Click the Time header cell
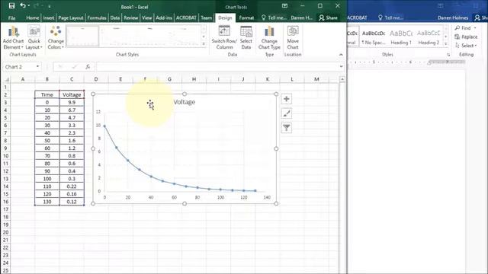The height and width of the screenshot is (274, 488). click(x=47, y=94)
